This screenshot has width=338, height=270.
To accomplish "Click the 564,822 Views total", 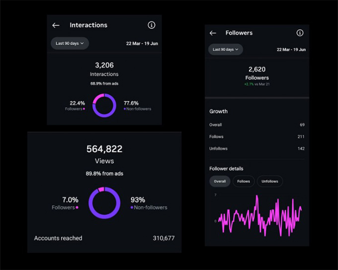I will 104,149.
